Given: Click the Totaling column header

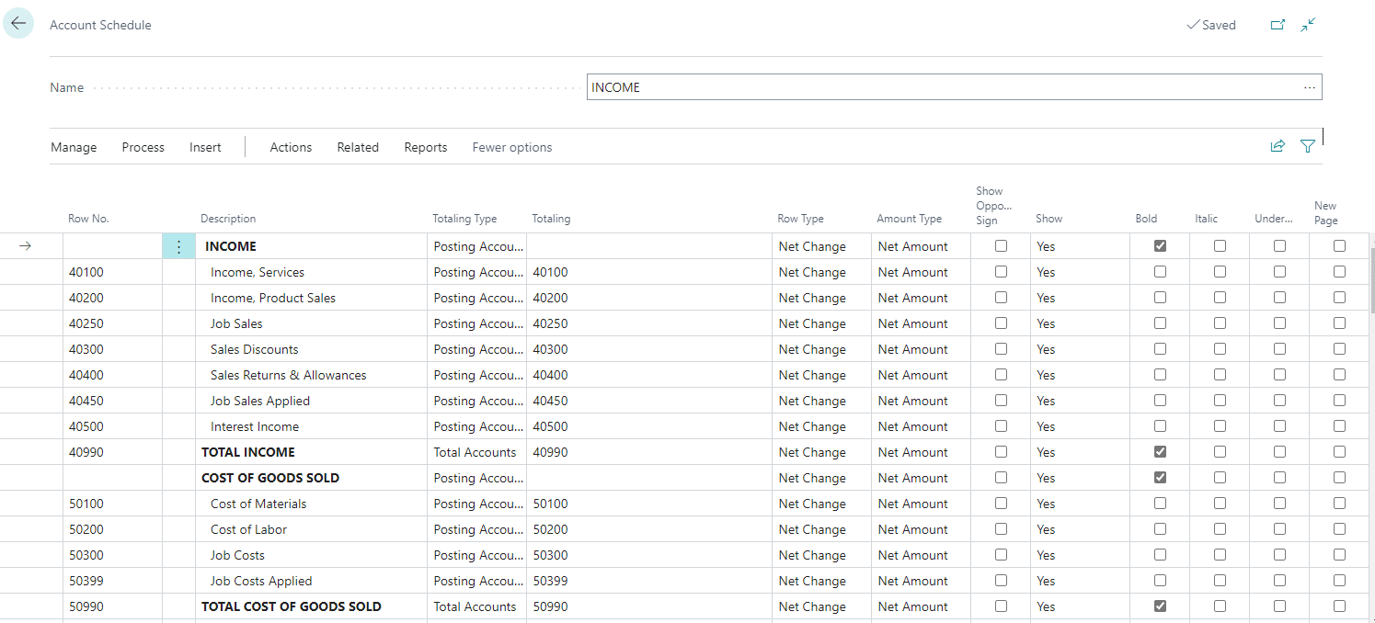Looking at the screenshot, I should [551, 219].
